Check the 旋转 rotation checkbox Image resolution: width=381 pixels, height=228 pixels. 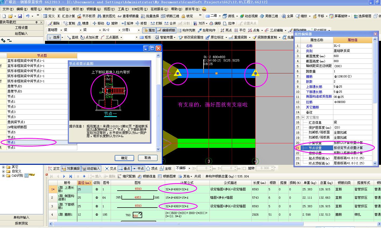click(244, 168)
